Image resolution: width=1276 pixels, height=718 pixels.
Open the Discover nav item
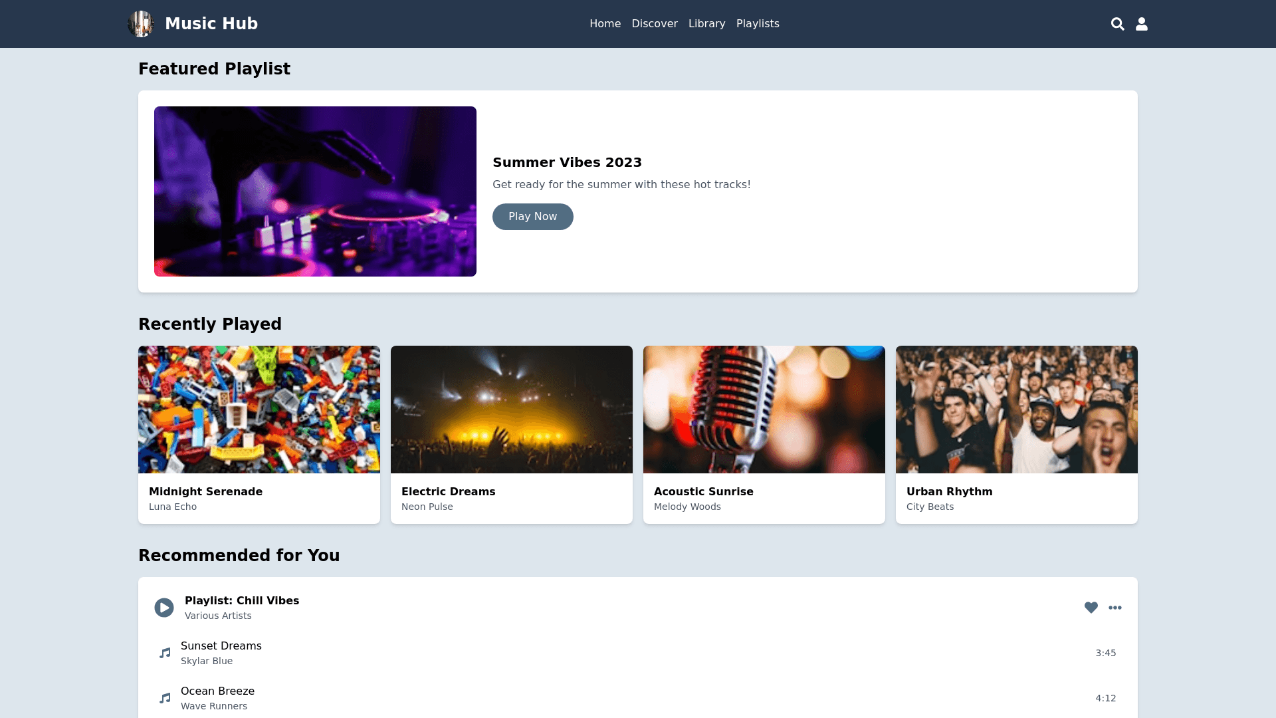click(x=654, y=24)
